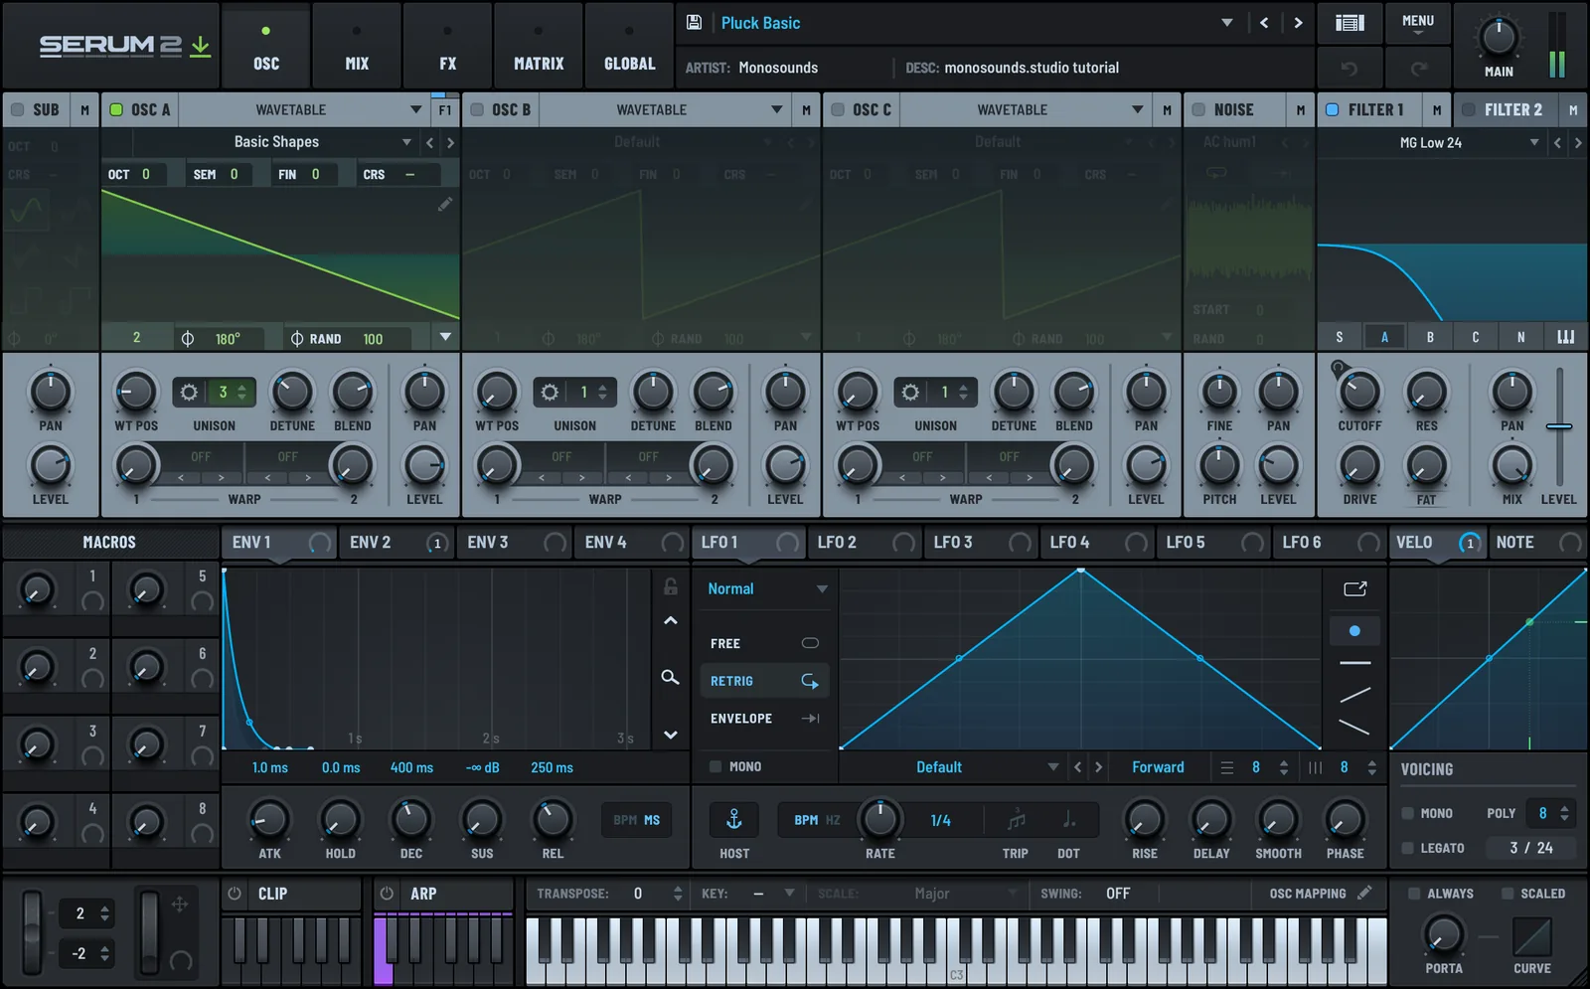Screen dimensions: 1590x989
Task: Toggle FILTER 1 on or off
Action: pos(1333,109)
